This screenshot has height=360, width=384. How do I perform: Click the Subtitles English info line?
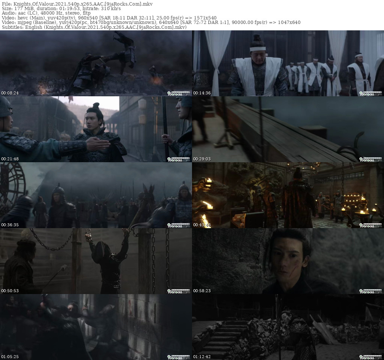pos(93,27)
